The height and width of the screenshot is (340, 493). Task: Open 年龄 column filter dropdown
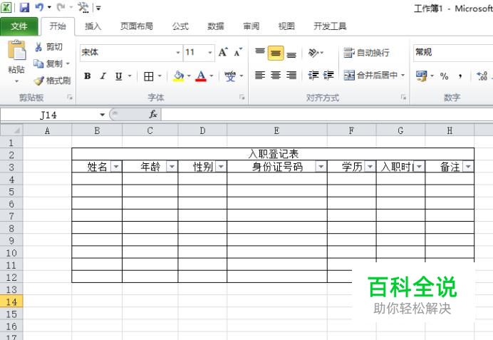[x=172, y=166]
